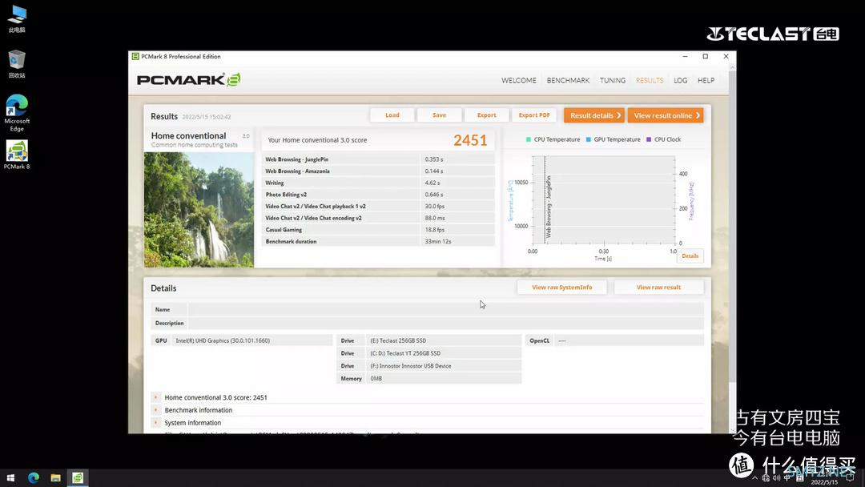Click the CPU Clock legend swatch
This screenshot has width=865, height=487.
[649, 139]
